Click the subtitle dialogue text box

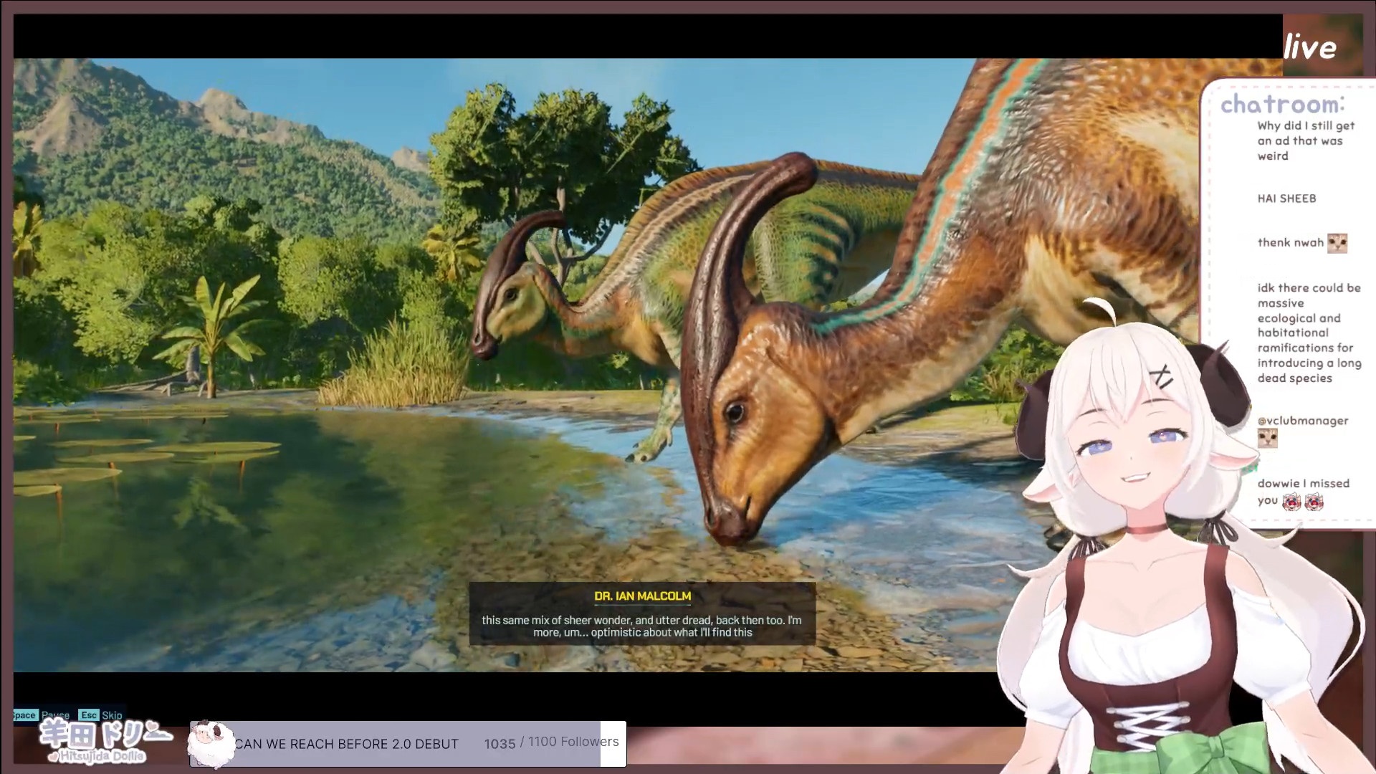point(642,626)
